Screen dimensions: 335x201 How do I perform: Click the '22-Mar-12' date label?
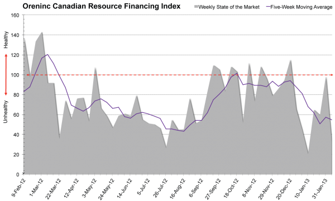pos(54,189)
